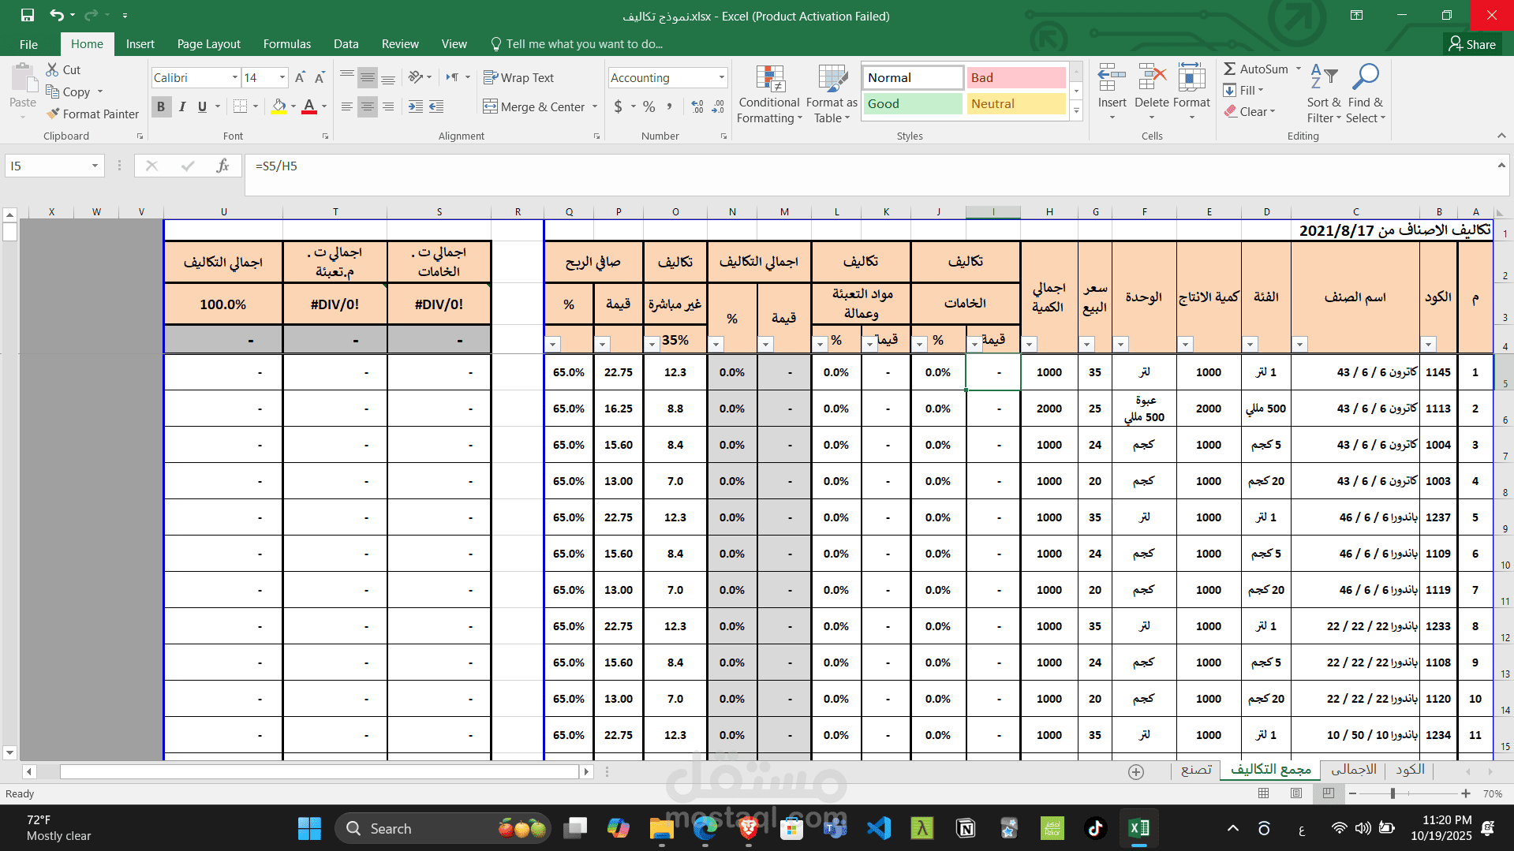Toggle Wrap Text
This screenshot has height=851, width=1514.
tap(518, 77)
